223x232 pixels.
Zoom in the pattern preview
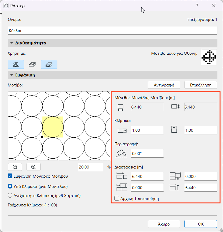[x=34, y=167]
